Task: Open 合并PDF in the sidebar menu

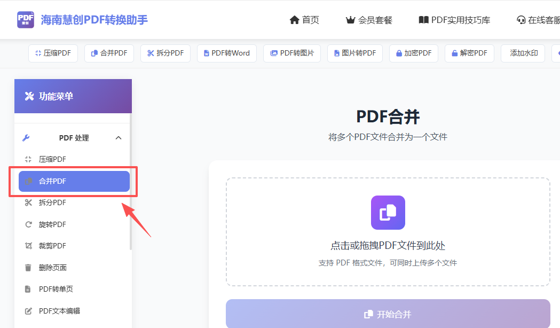Action: click(x=74, y=181)
